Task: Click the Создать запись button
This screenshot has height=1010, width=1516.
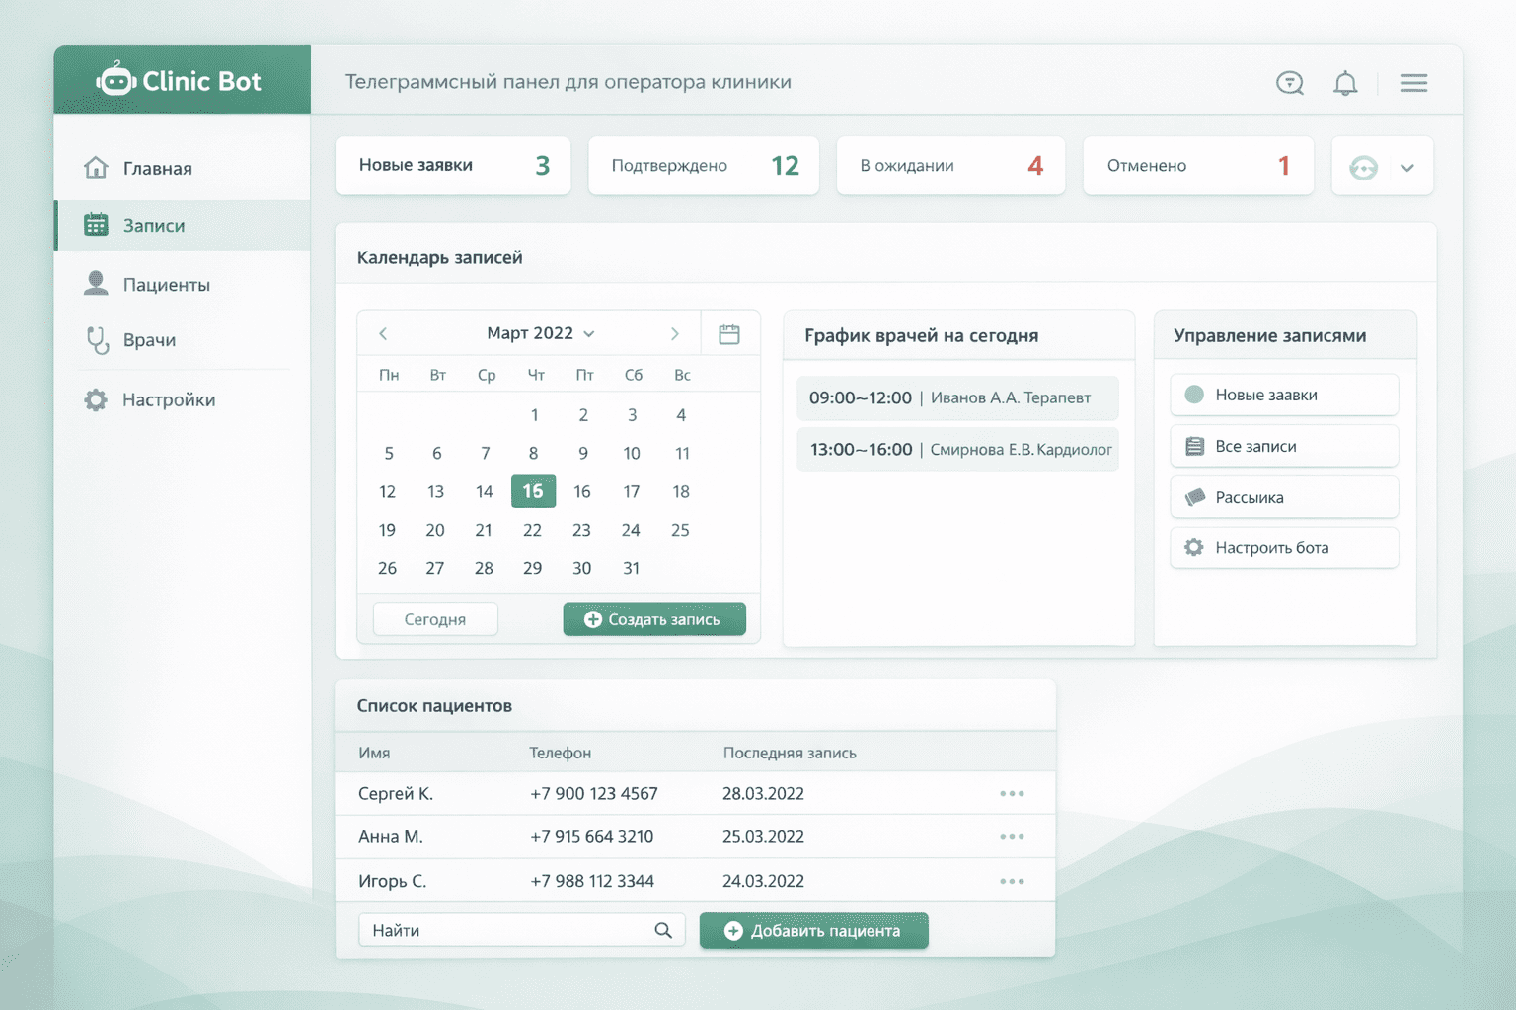Action: pos(653,619)
